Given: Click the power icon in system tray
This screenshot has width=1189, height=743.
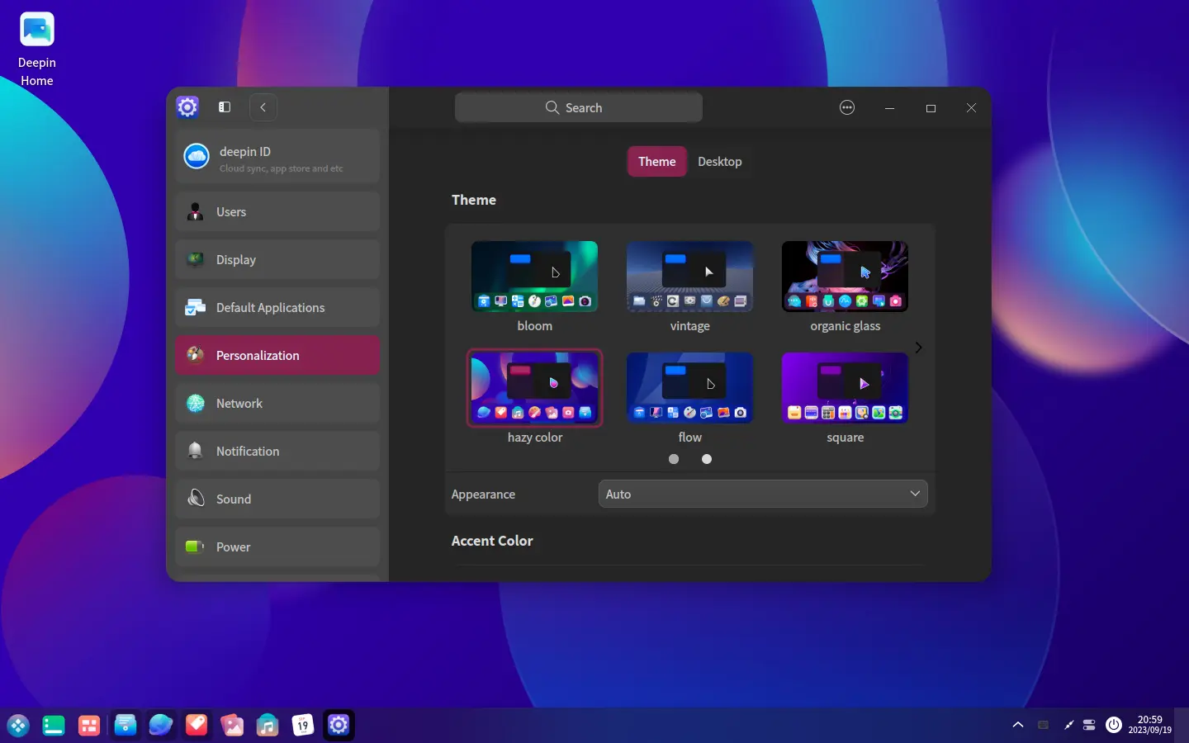Looking at the screenshot, I should (x=1114, y=725).
